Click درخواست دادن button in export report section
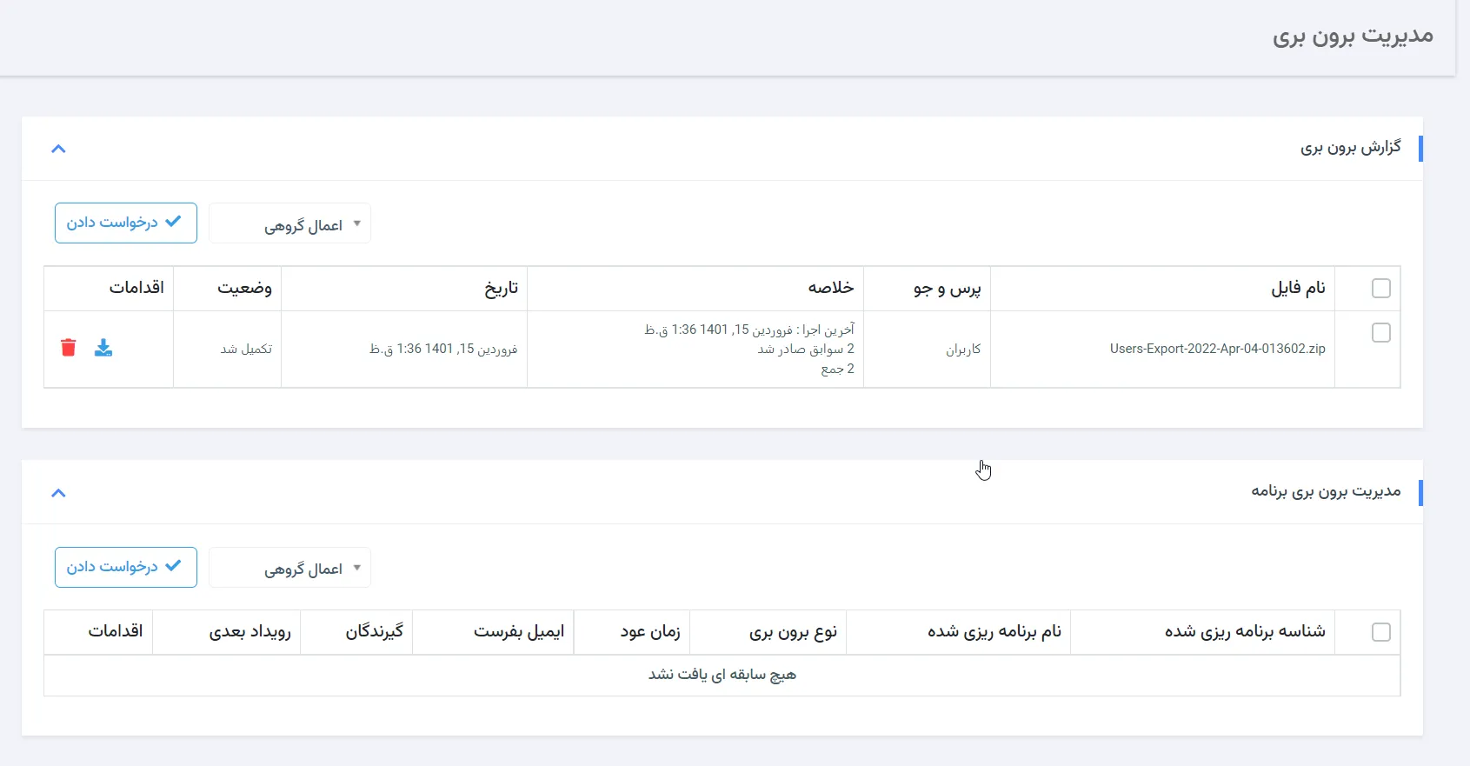Screen dimensions: 1470x766 [x=126, y=223]
